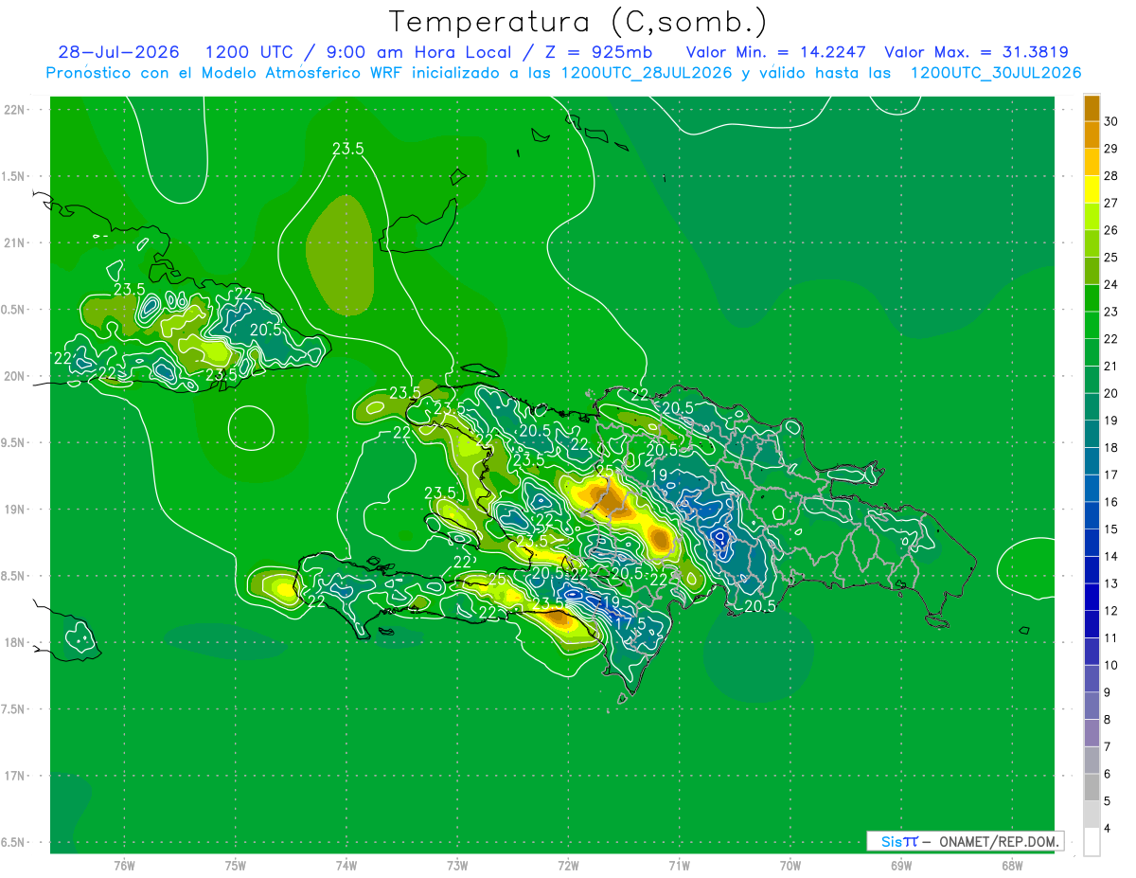Screen dimensions: 1136x878
Task: Click the legend value 14
Action: pos(1112,556)
